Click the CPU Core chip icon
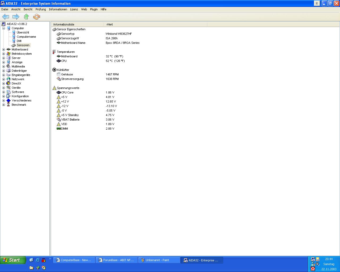This screenshot has height=272, width=340. [x=59, y=92]
